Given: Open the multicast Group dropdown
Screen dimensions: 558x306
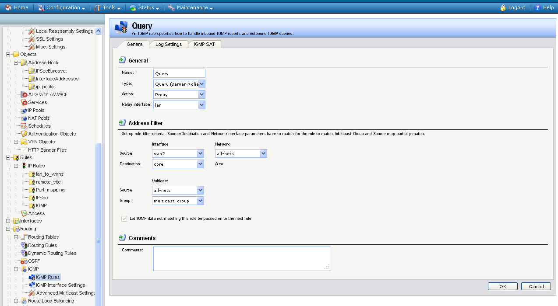Looking at the screenshot, I should tap(200, 201).
